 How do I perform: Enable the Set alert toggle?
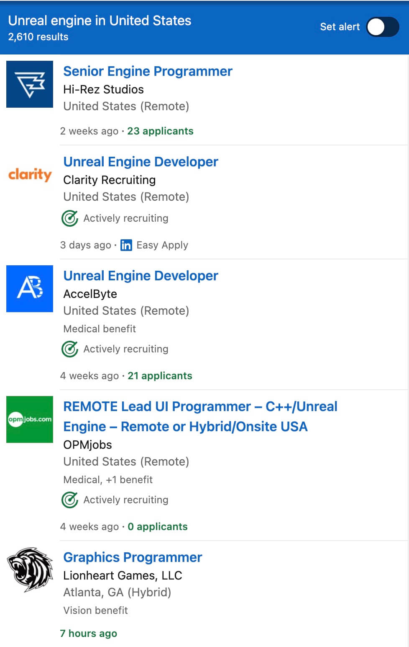tap(382, 27)
